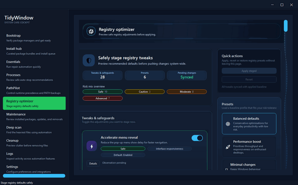Click the SYSTEM CARE COCKPIT subtitle

click(17, 23)
